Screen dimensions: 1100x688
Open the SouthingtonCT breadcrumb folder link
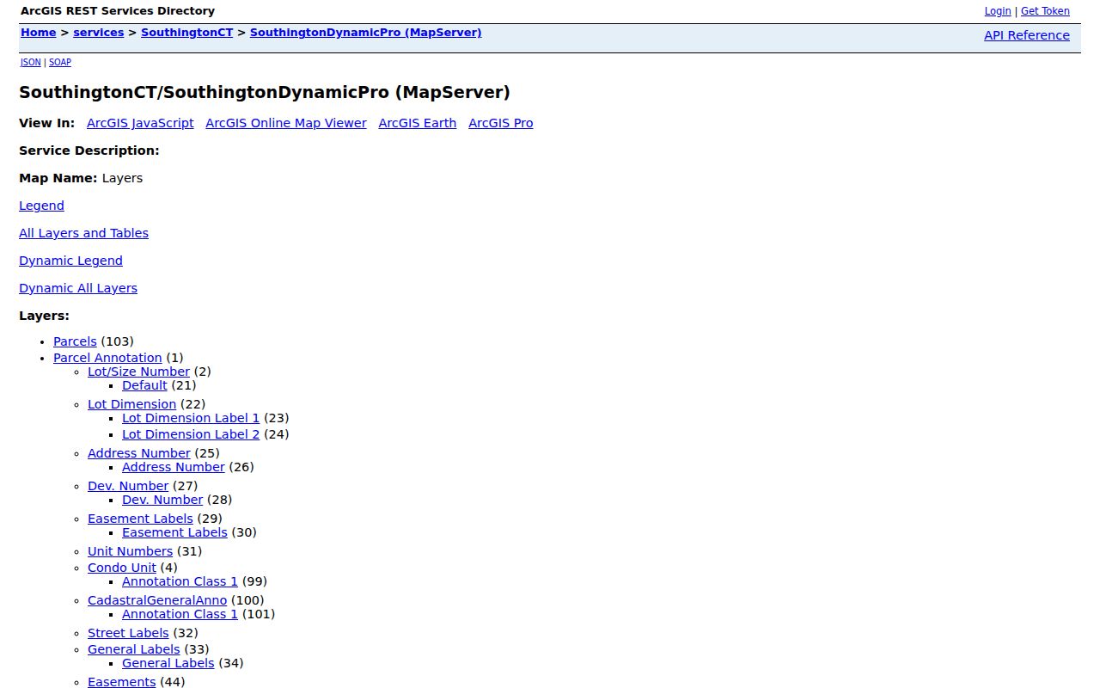(x=187, y=33)
